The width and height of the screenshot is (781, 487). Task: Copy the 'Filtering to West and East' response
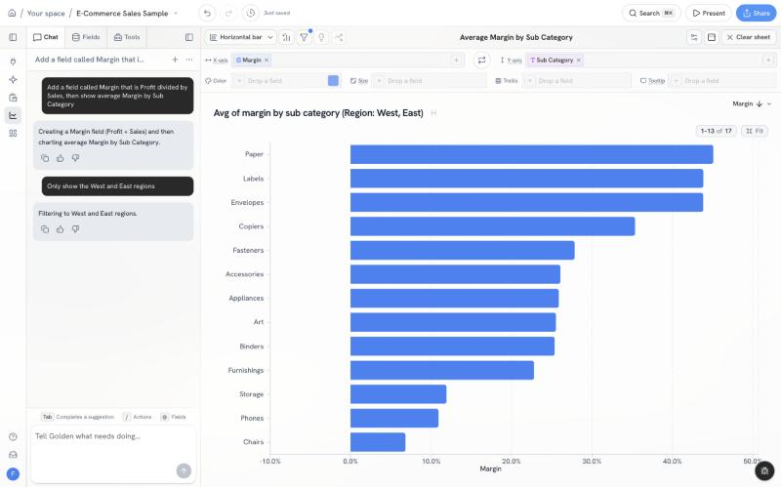tap(45, 229)
